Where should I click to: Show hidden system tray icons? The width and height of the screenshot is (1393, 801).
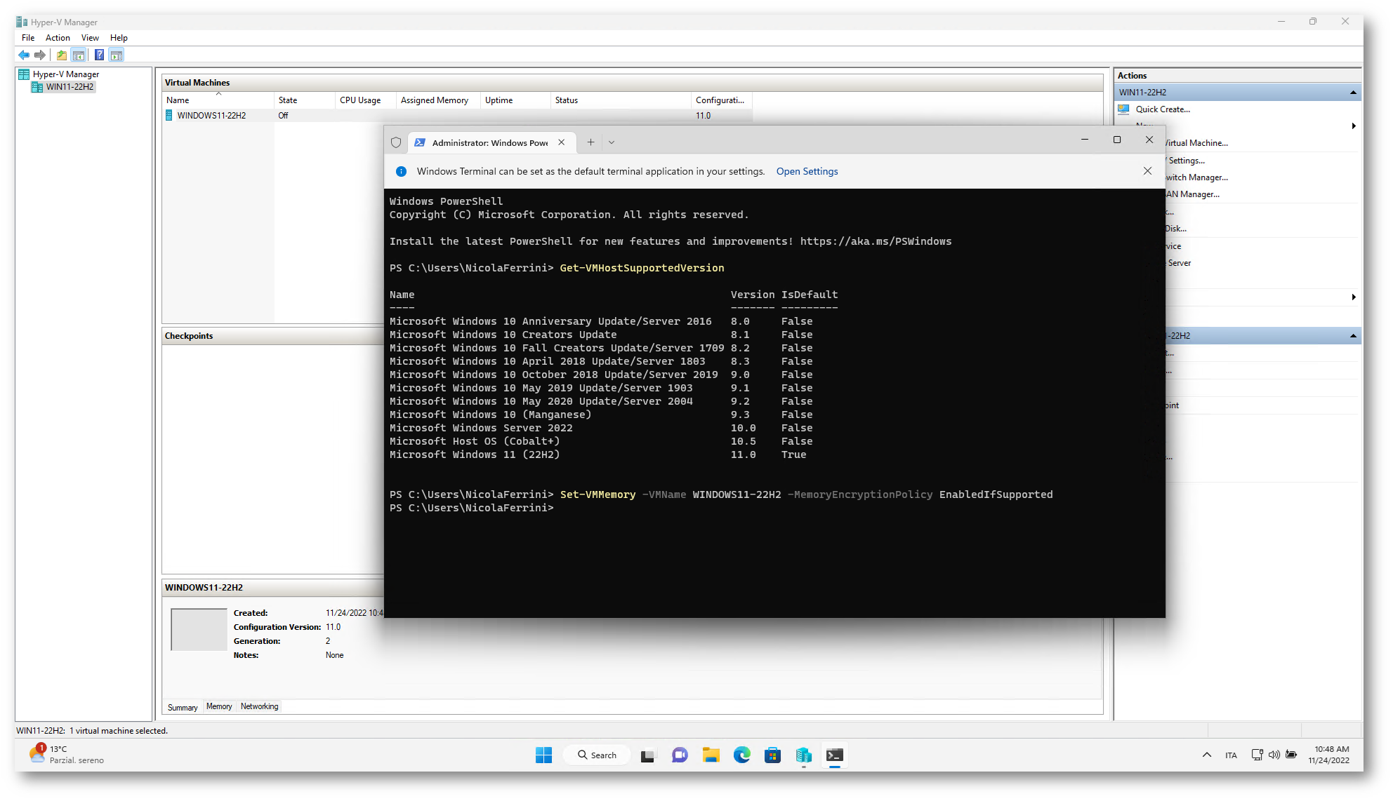1207,755
